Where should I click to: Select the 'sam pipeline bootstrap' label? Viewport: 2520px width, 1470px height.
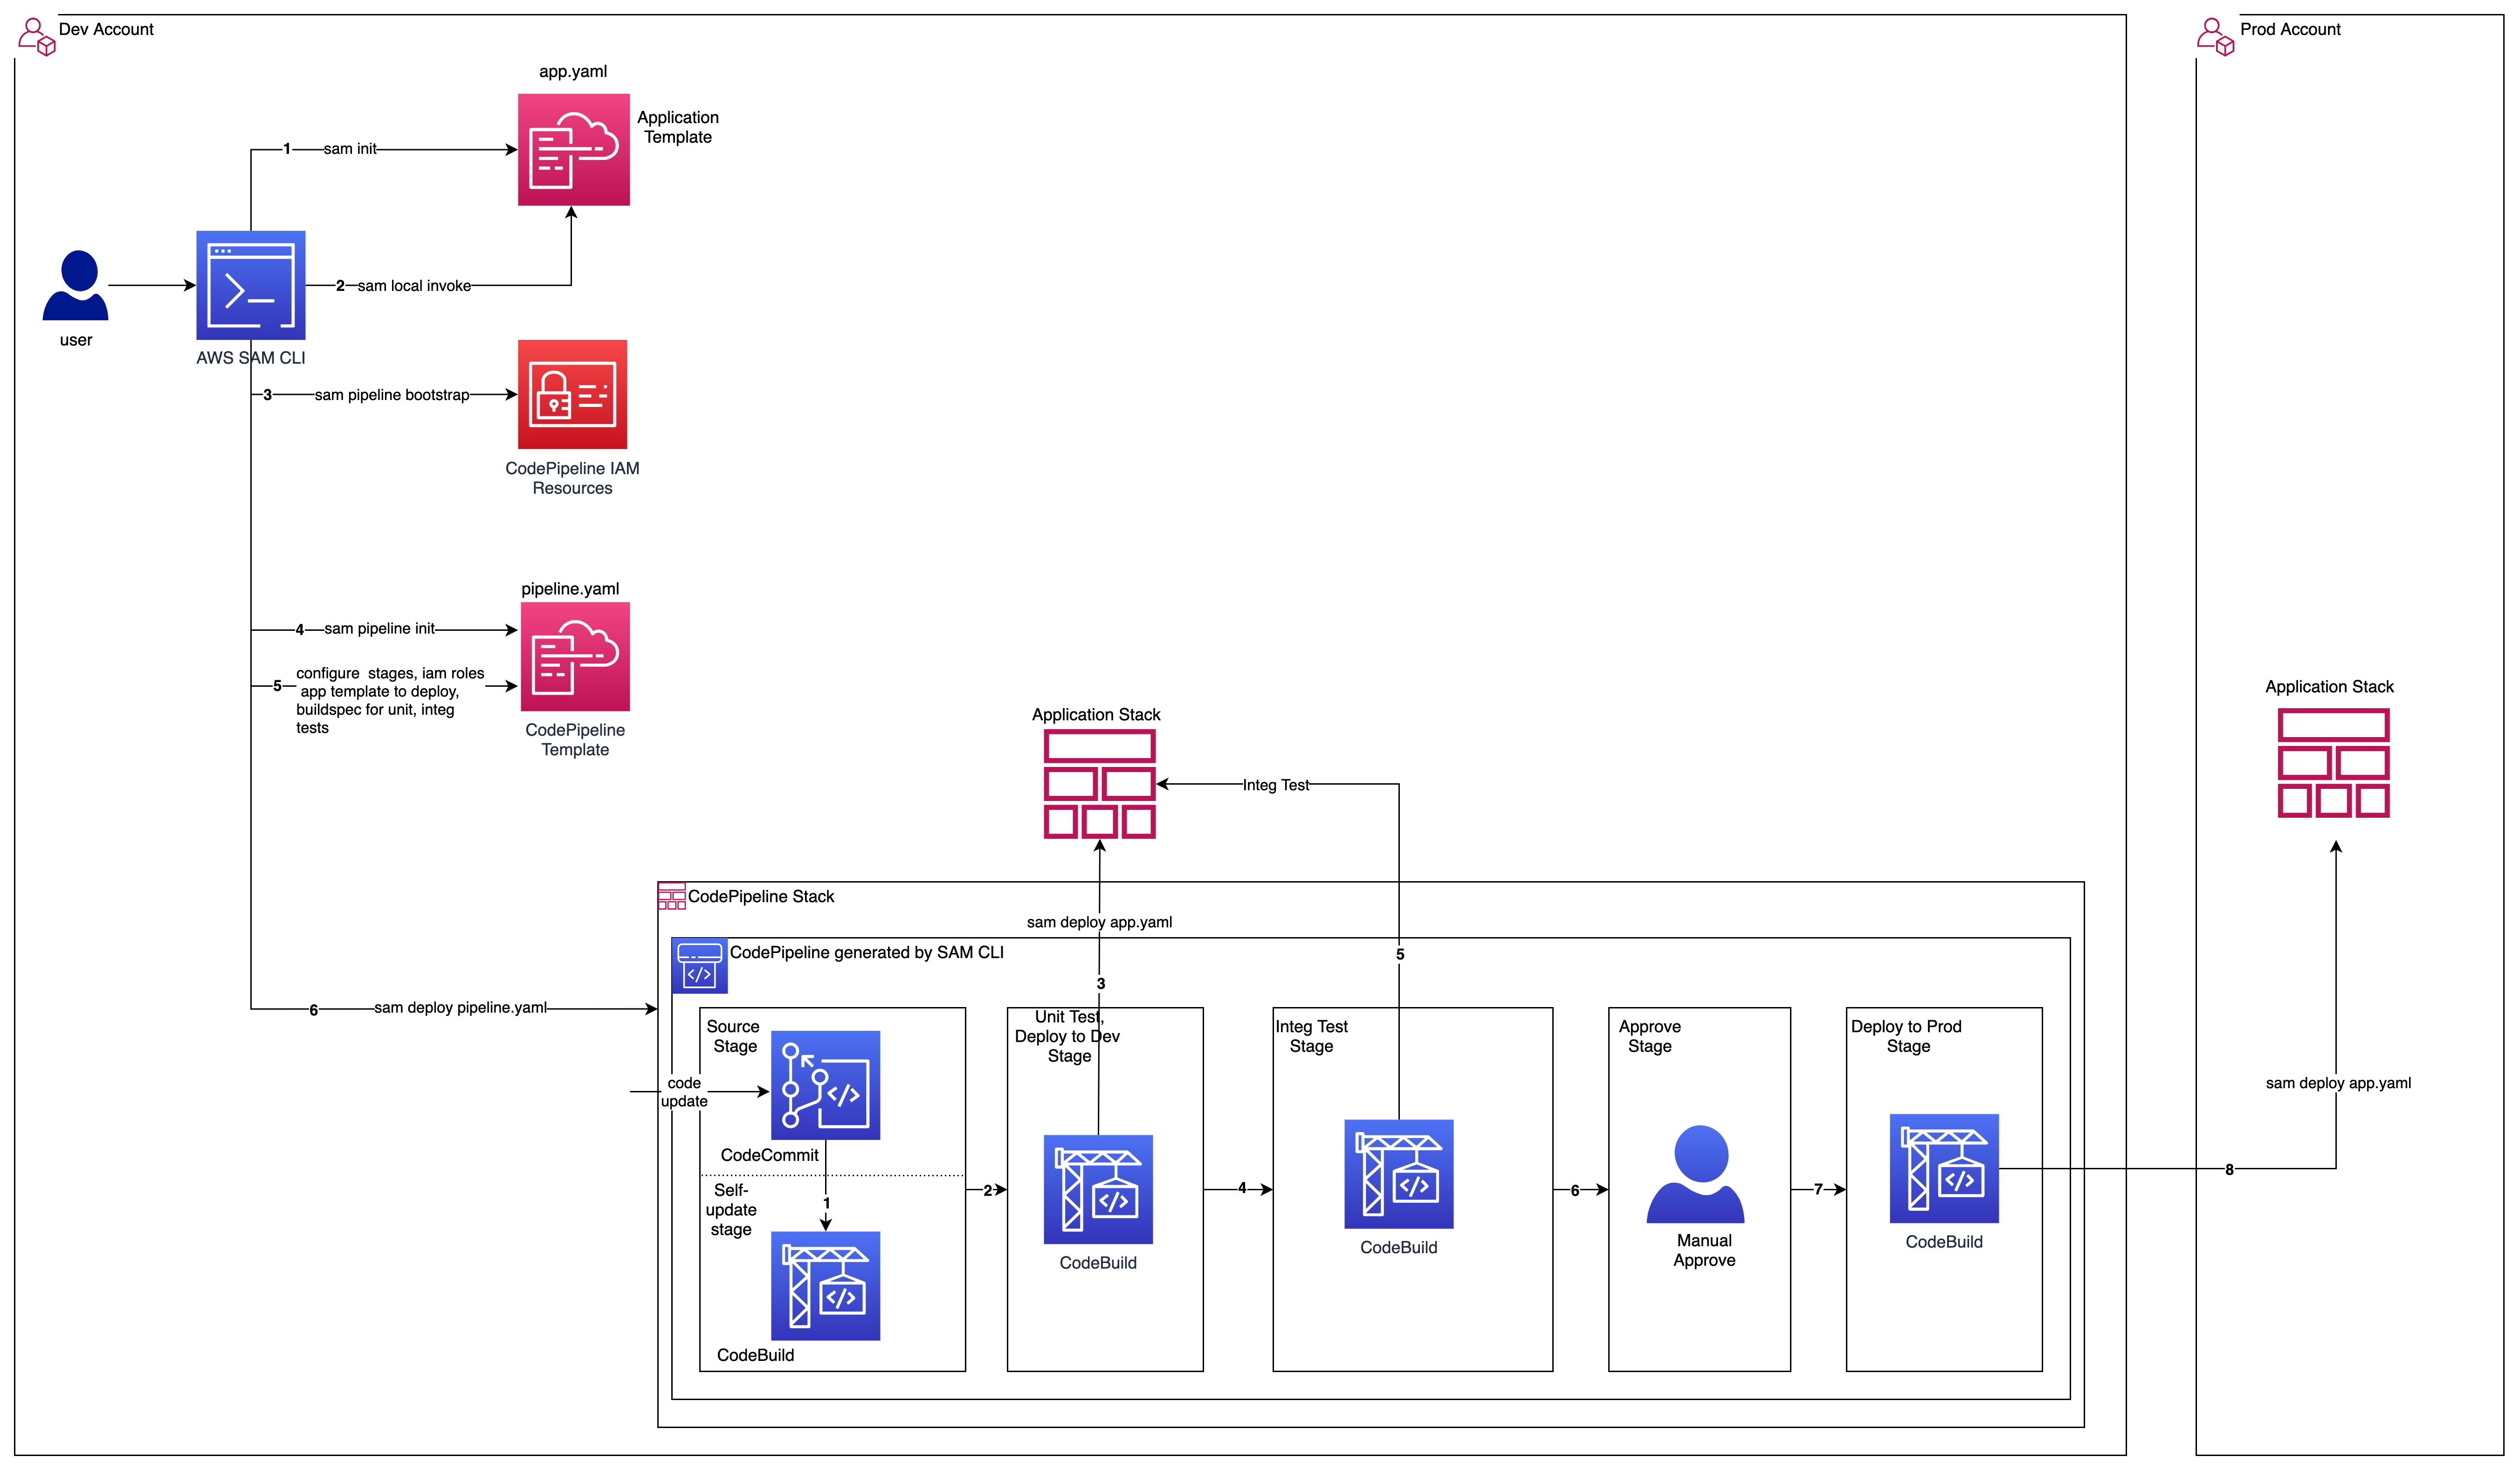tap(392, 395)
